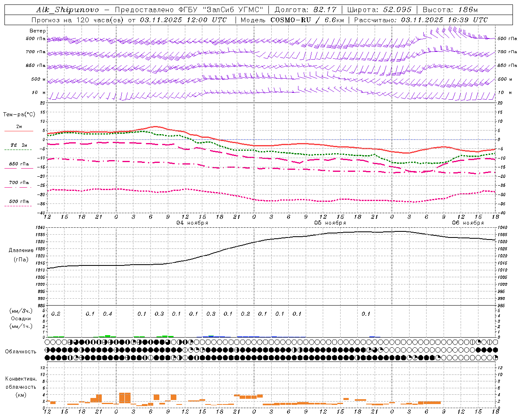Click the '10 м' wind level label
Viewport: 519px width, 415px height.
39,92
